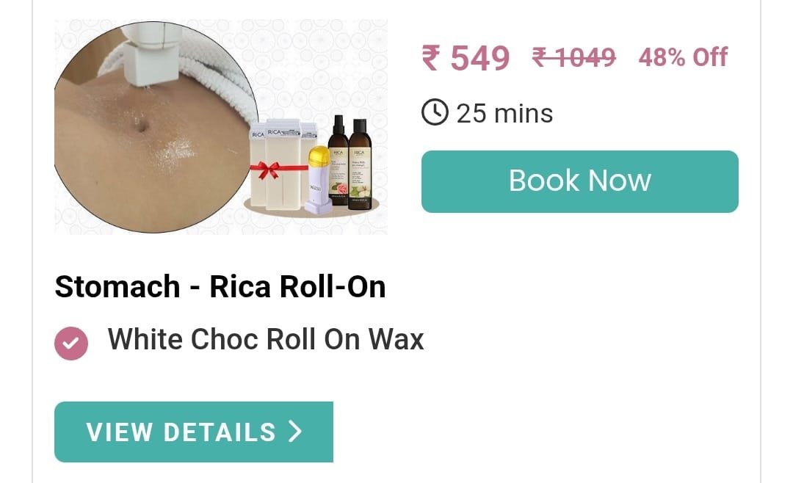Click the 48% Off discount label
The width and height of the screenshot is (793, 483).
click(x=683, y=57)
